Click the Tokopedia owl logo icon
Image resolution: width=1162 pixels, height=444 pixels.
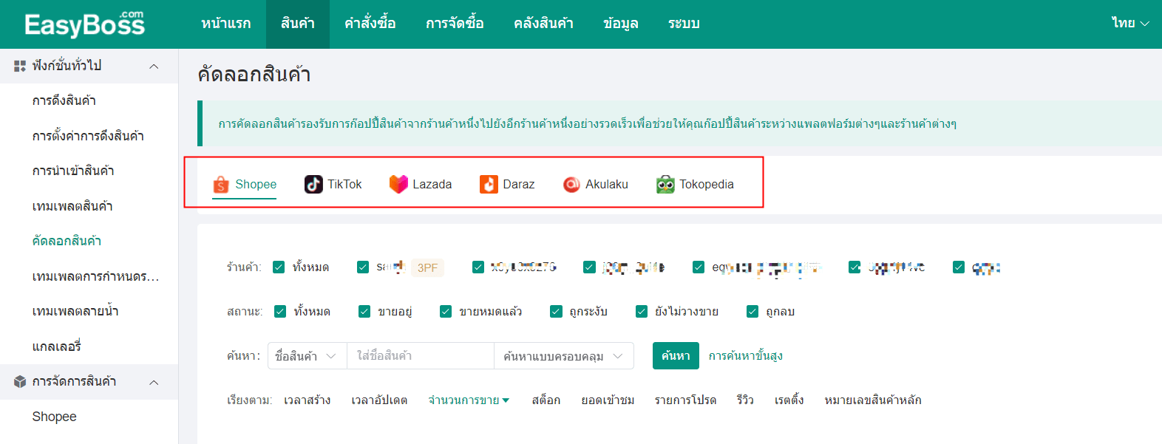(665, 184)
